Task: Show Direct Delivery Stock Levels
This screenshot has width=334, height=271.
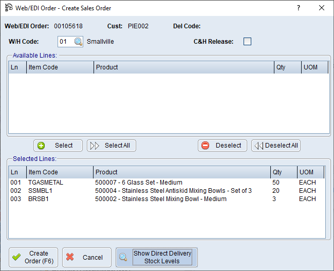Action: 156,257
